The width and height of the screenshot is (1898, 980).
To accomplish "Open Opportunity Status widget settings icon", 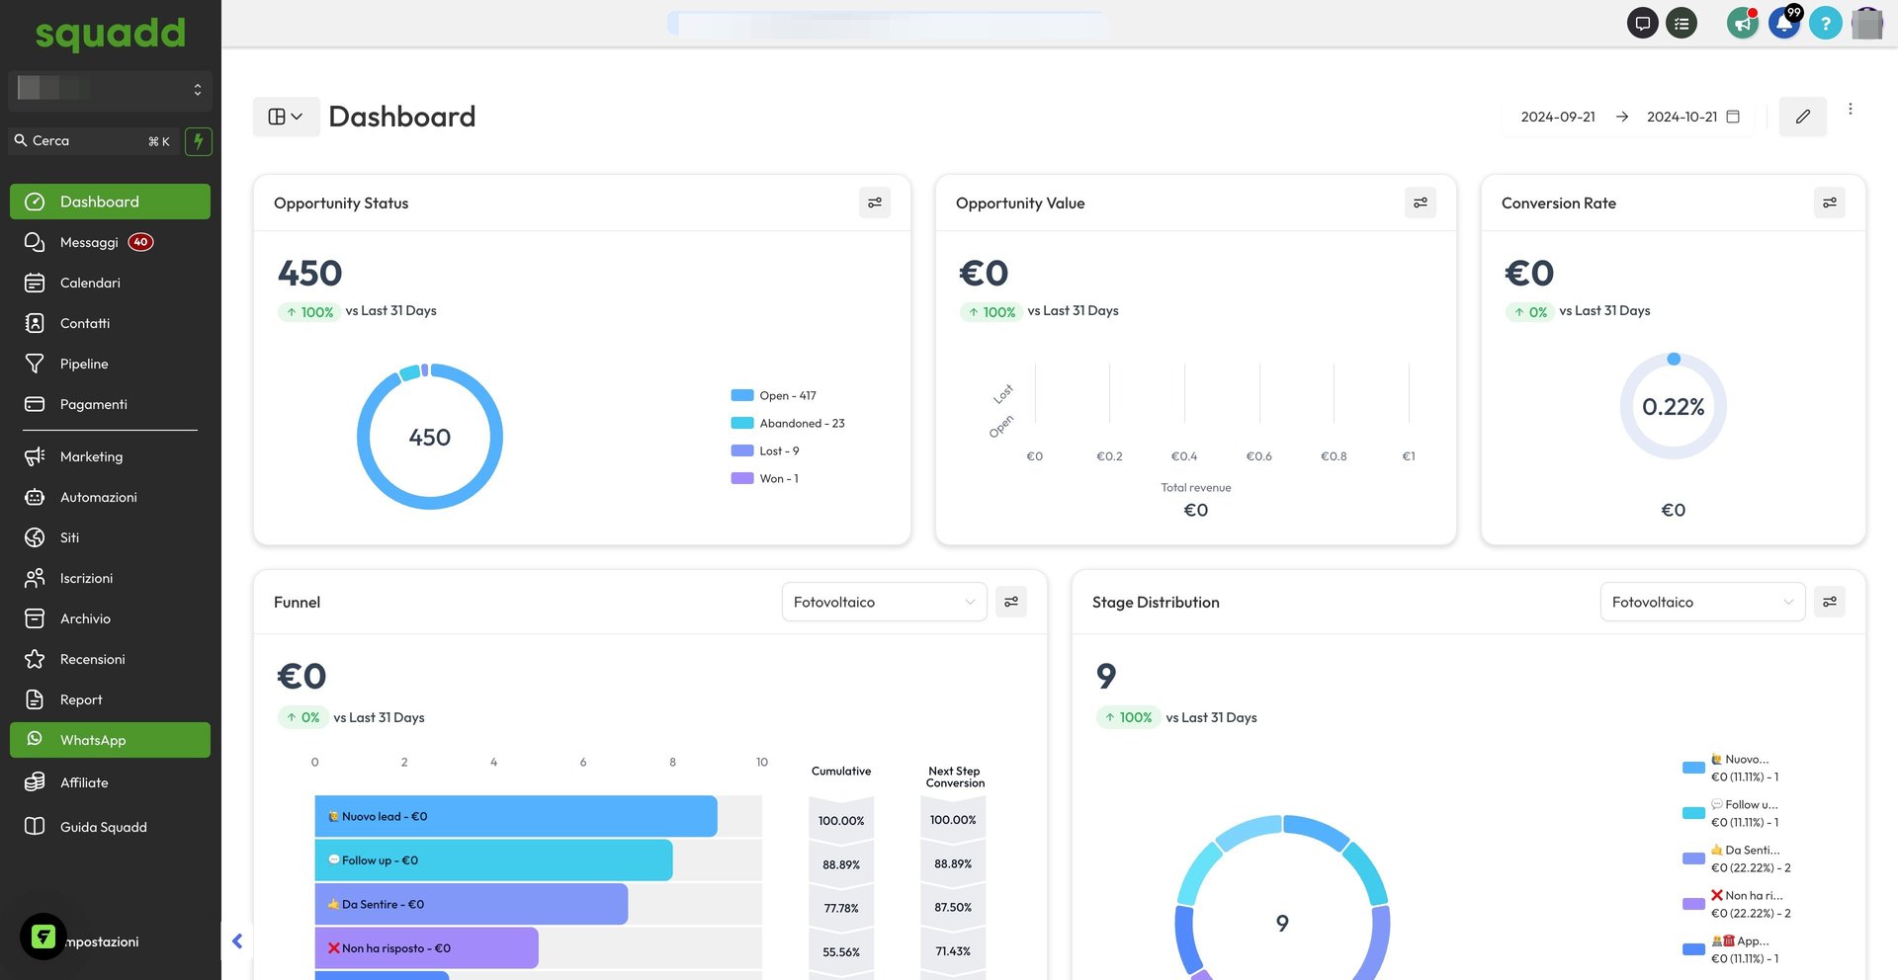I will [x=874, y=203].
